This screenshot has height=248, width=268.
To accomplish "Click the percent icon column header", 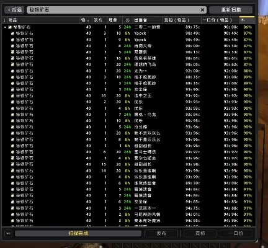I will (x=243, y=20).
